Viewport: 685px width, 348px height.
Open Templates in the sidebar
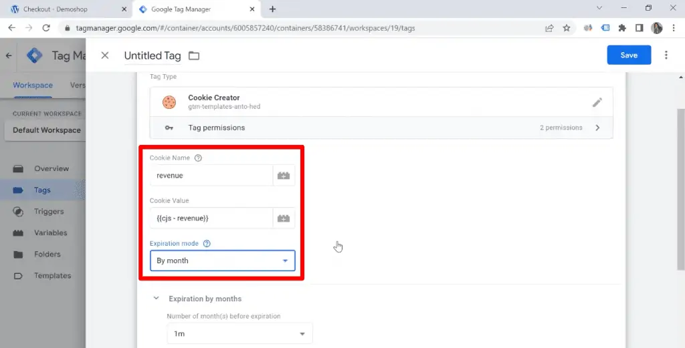(x=52, y=276)
